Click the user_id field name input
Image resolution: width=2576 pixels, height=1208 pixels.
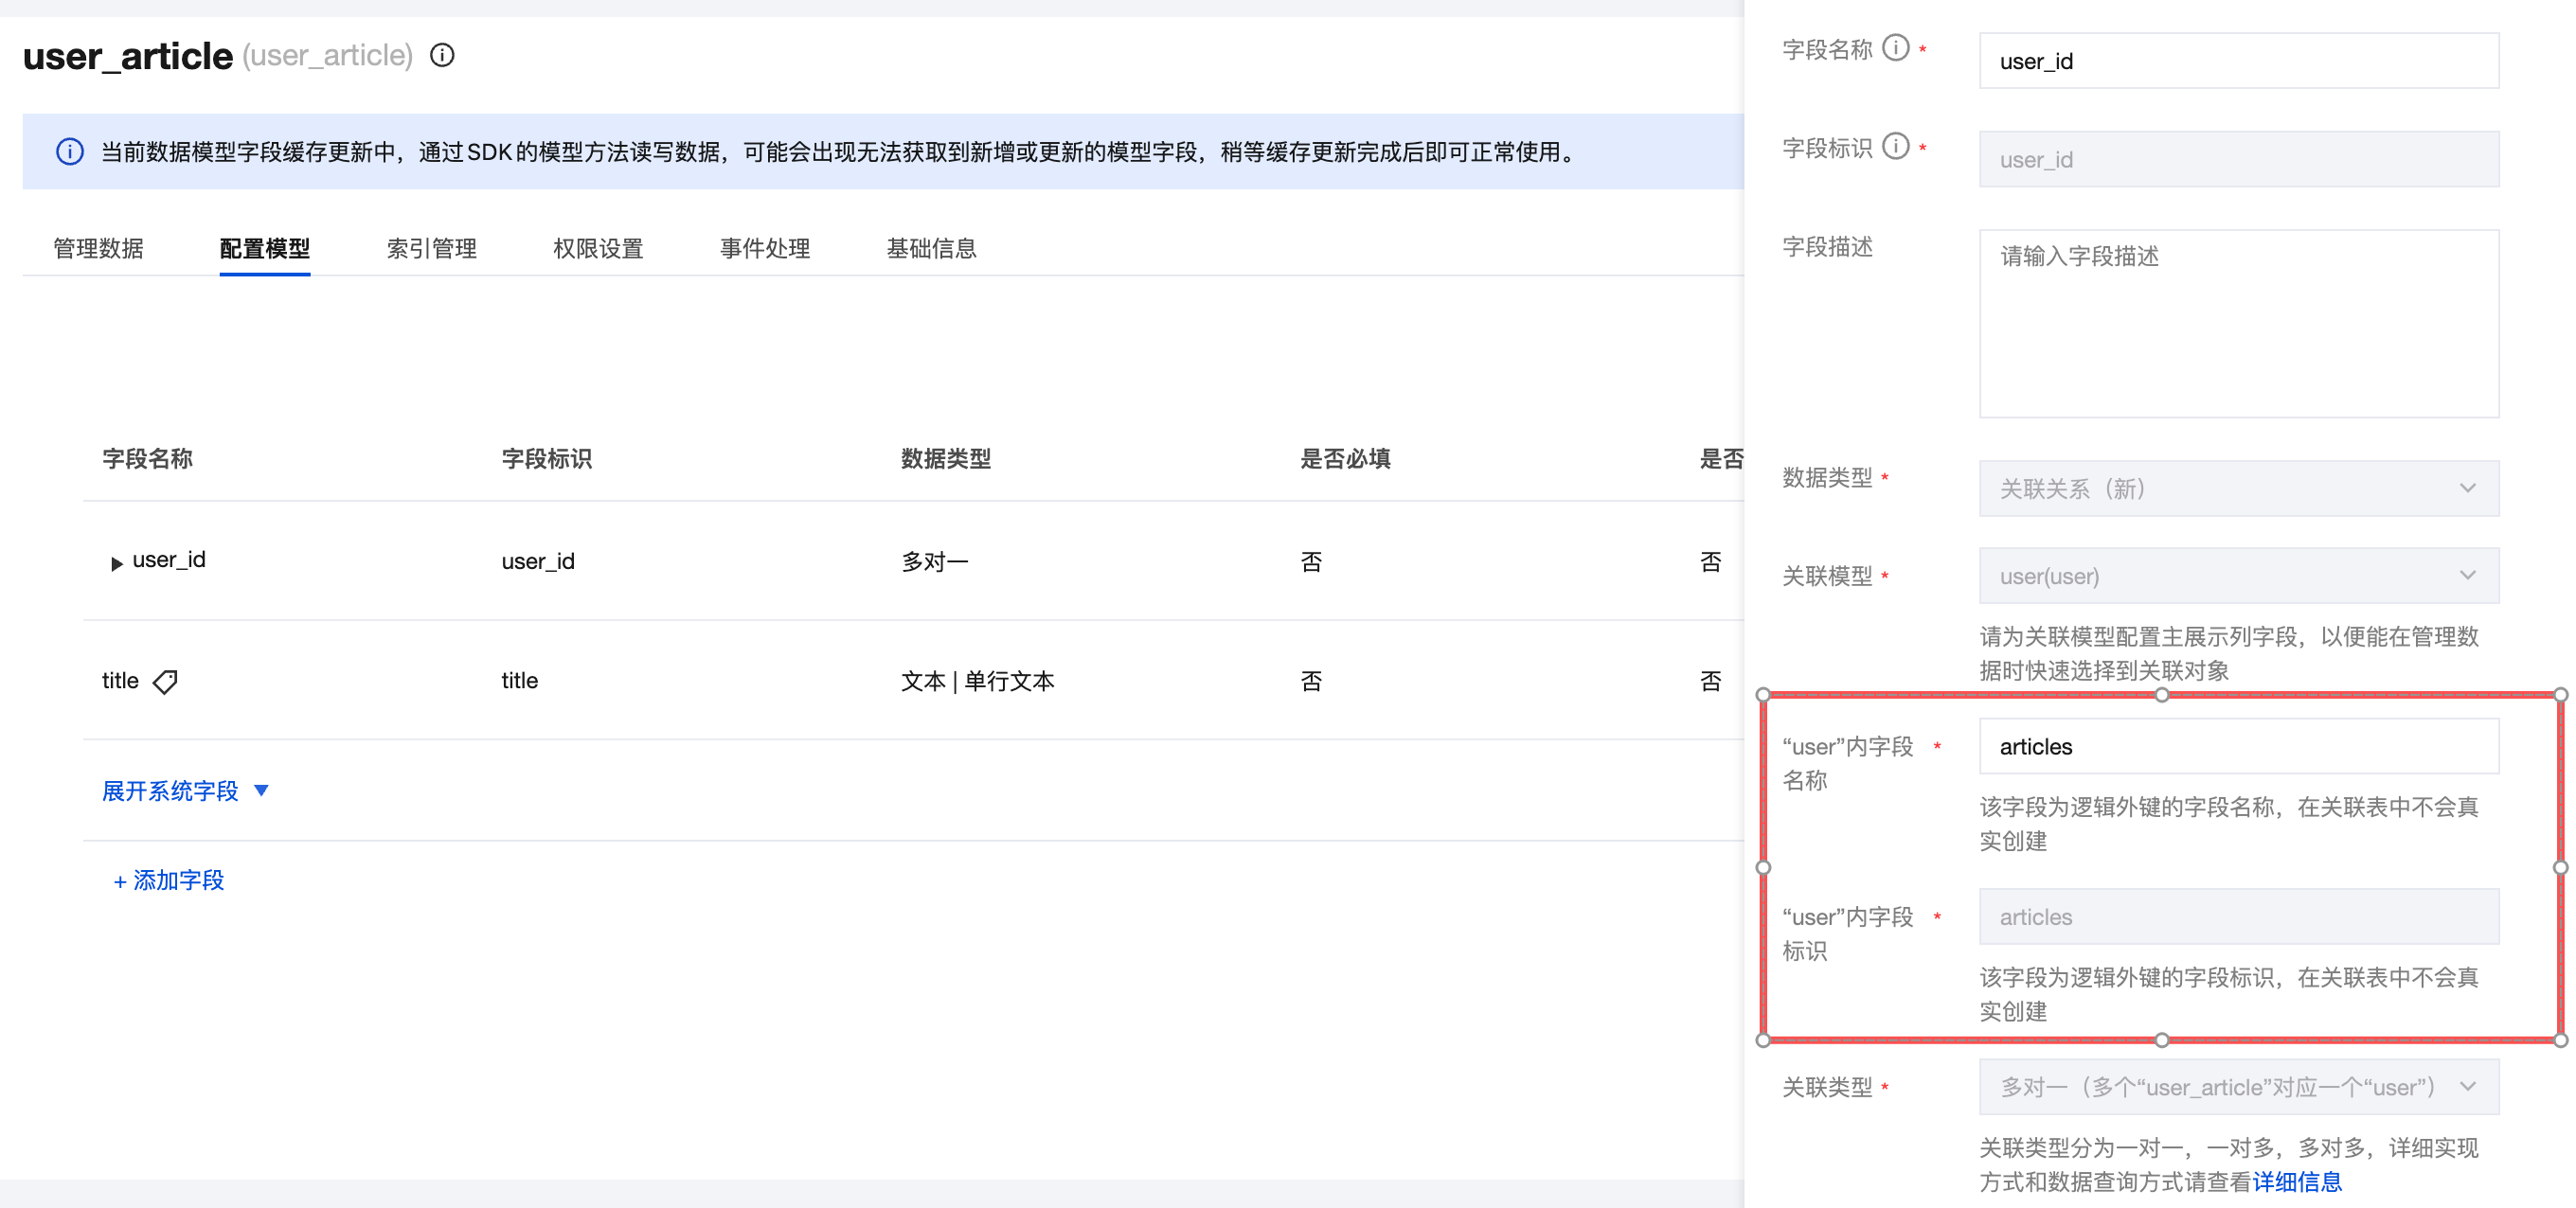[2239, 60]
